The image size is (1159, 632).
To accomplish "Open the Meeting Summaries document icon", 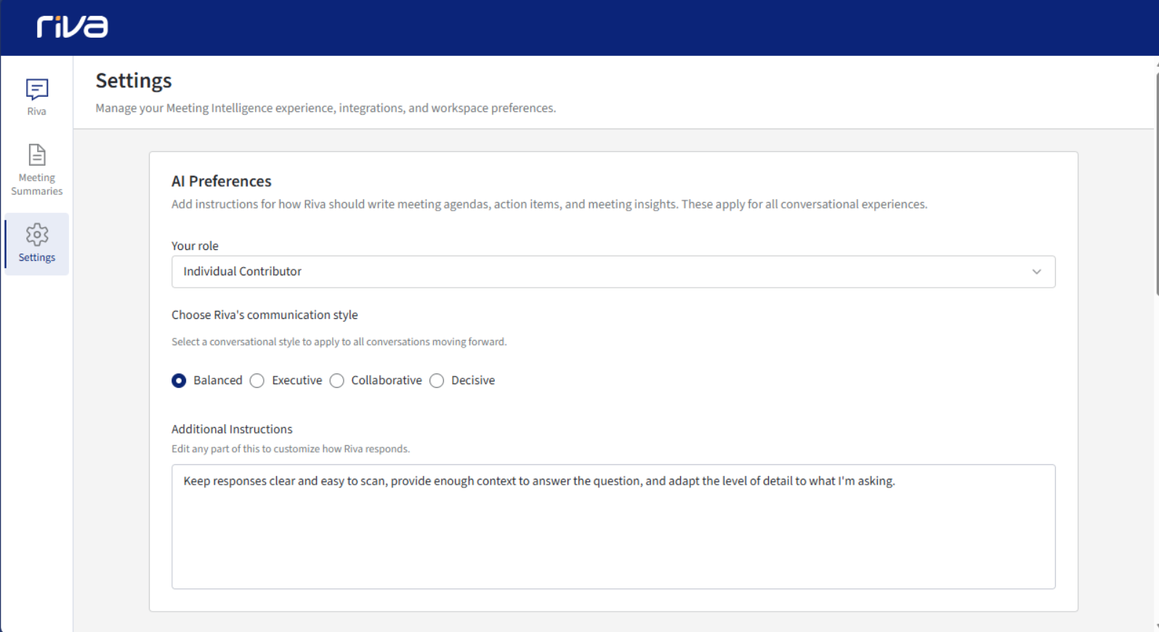I will point(37,155).
